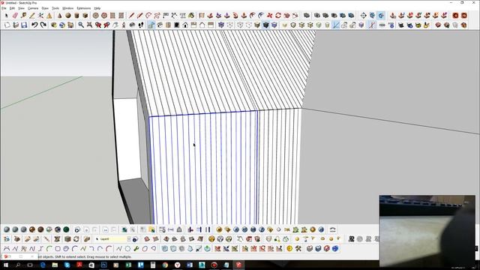Viewport: 480px width, 270px height.
Task: Open Skype from the taskbar
Action: (67, 265)
